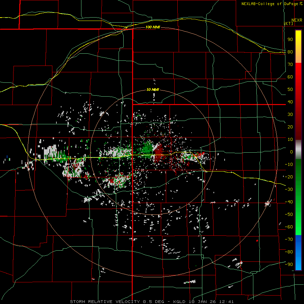Click the -60 value on velocity scale
304x304 pixels.
289,227
